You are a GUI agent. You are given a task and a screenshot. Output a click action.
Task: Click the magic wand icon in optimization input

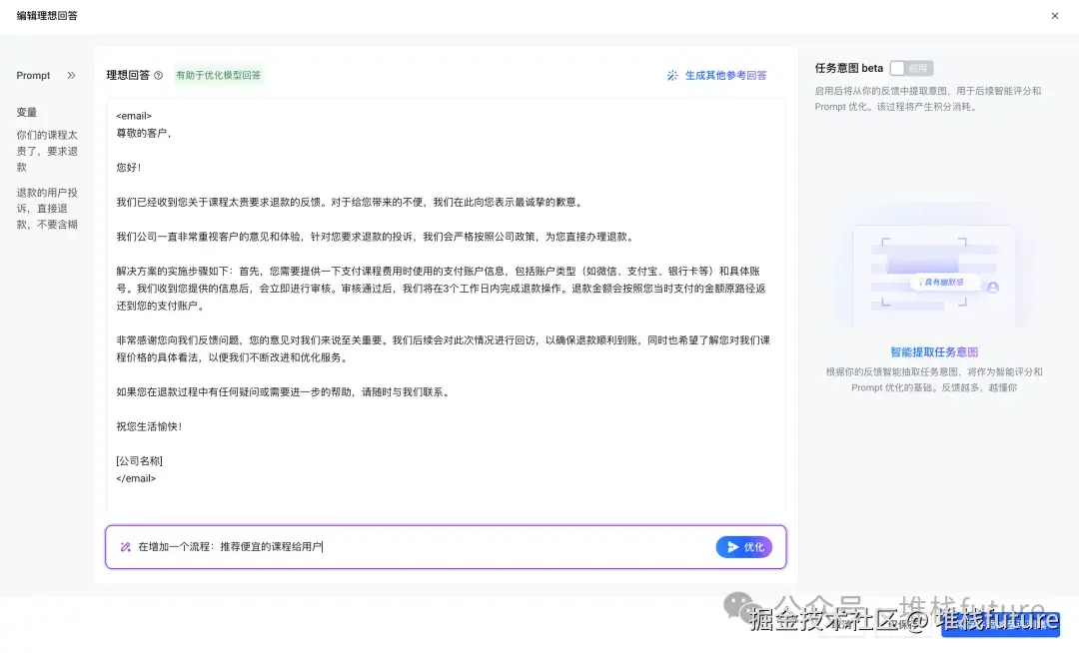123,545
